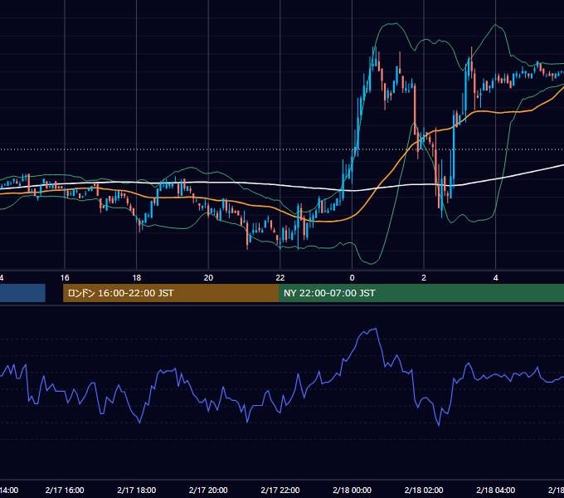This screenshot has width=564, height=498.
Task: Click hour label 18 on price chart axis
Action: pyautogui.click(x=137, y=278)
